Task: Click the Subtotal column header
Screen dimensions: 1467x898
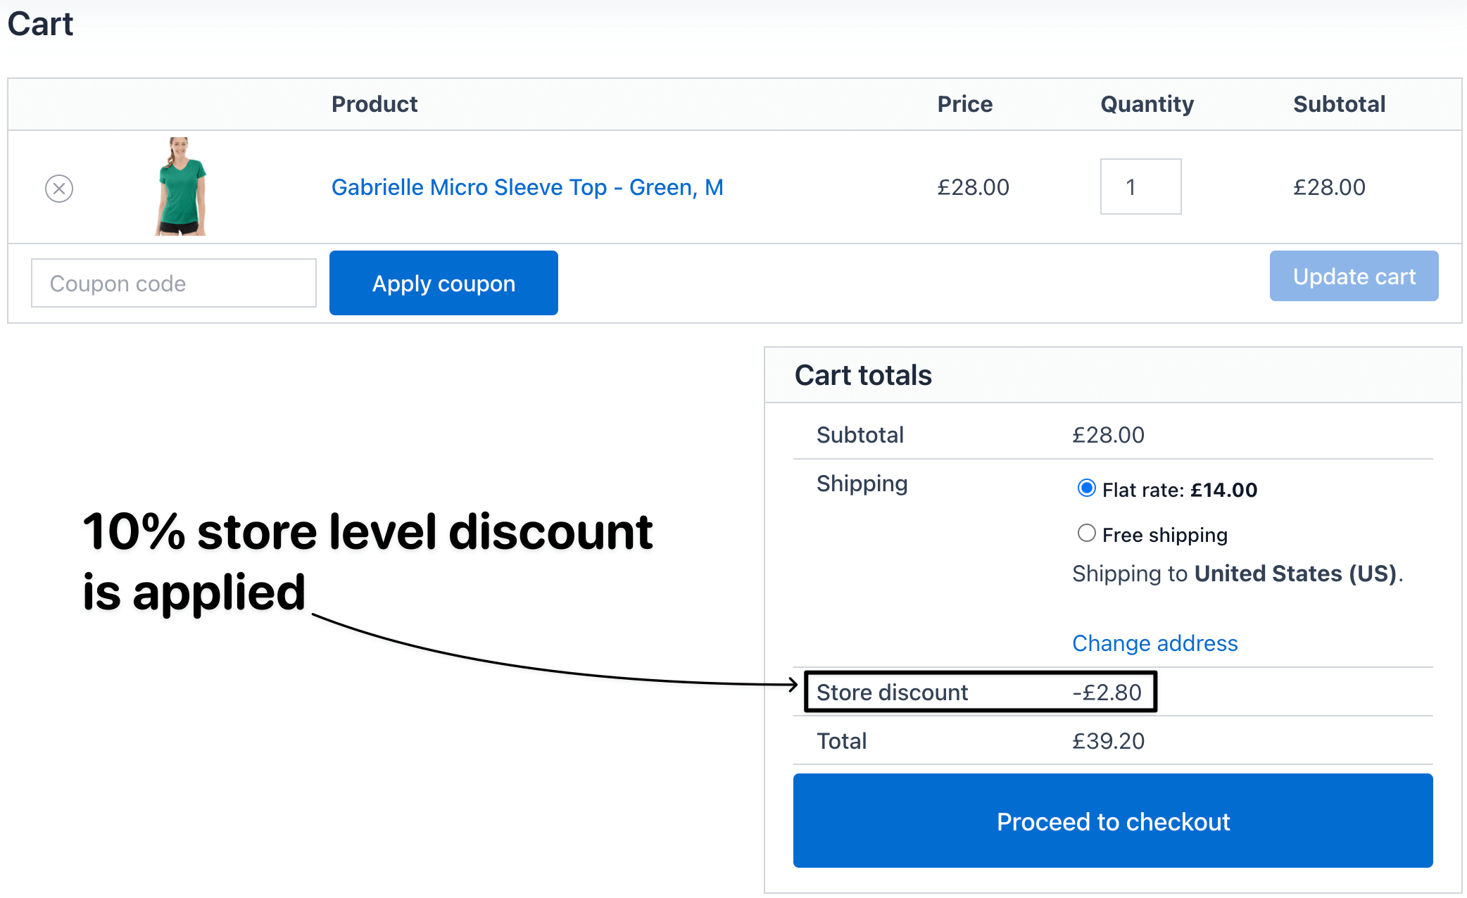Action: (1339, 104)
